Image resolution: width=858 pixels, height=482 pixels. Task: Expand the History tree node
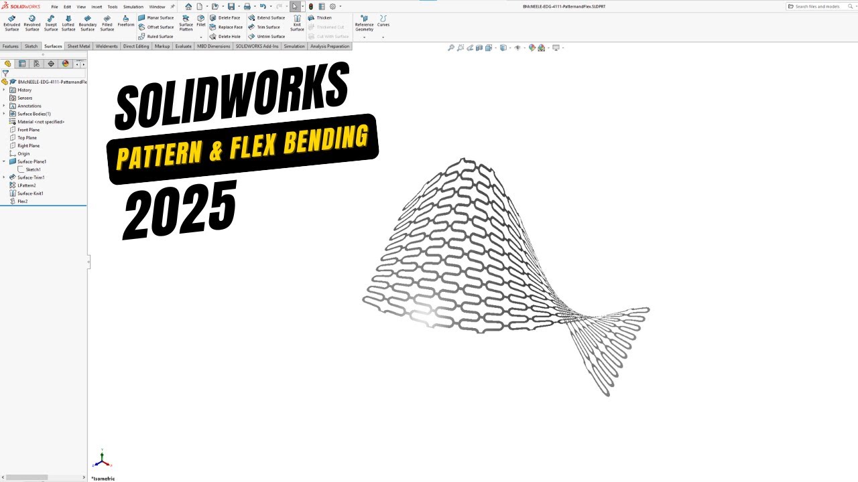coord(4,90)
